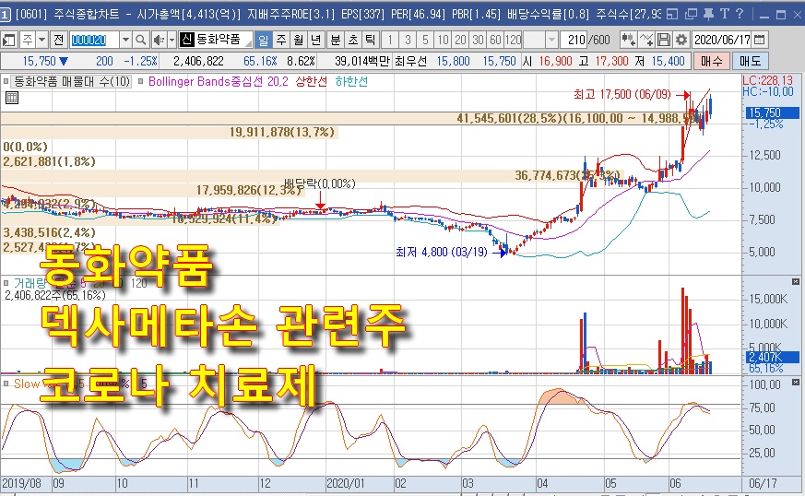
Task: Click the Bollinger 하한선 legend label
Action: [x=351, y=81]
